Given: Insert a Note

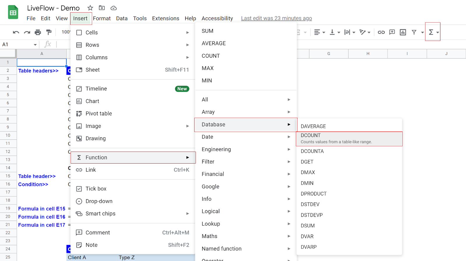Looking at the screenshot, I should (133, 245).
